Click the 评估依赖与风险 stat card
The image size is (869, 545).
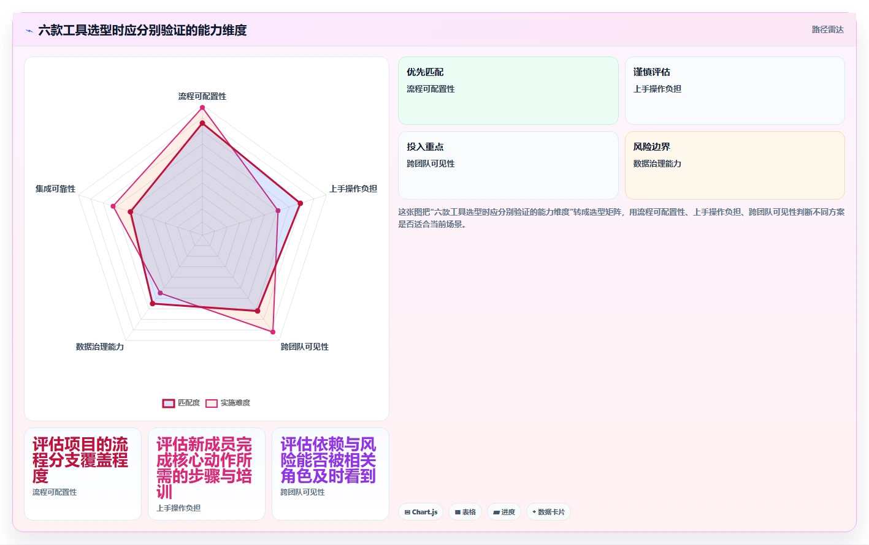pos(331,474)
